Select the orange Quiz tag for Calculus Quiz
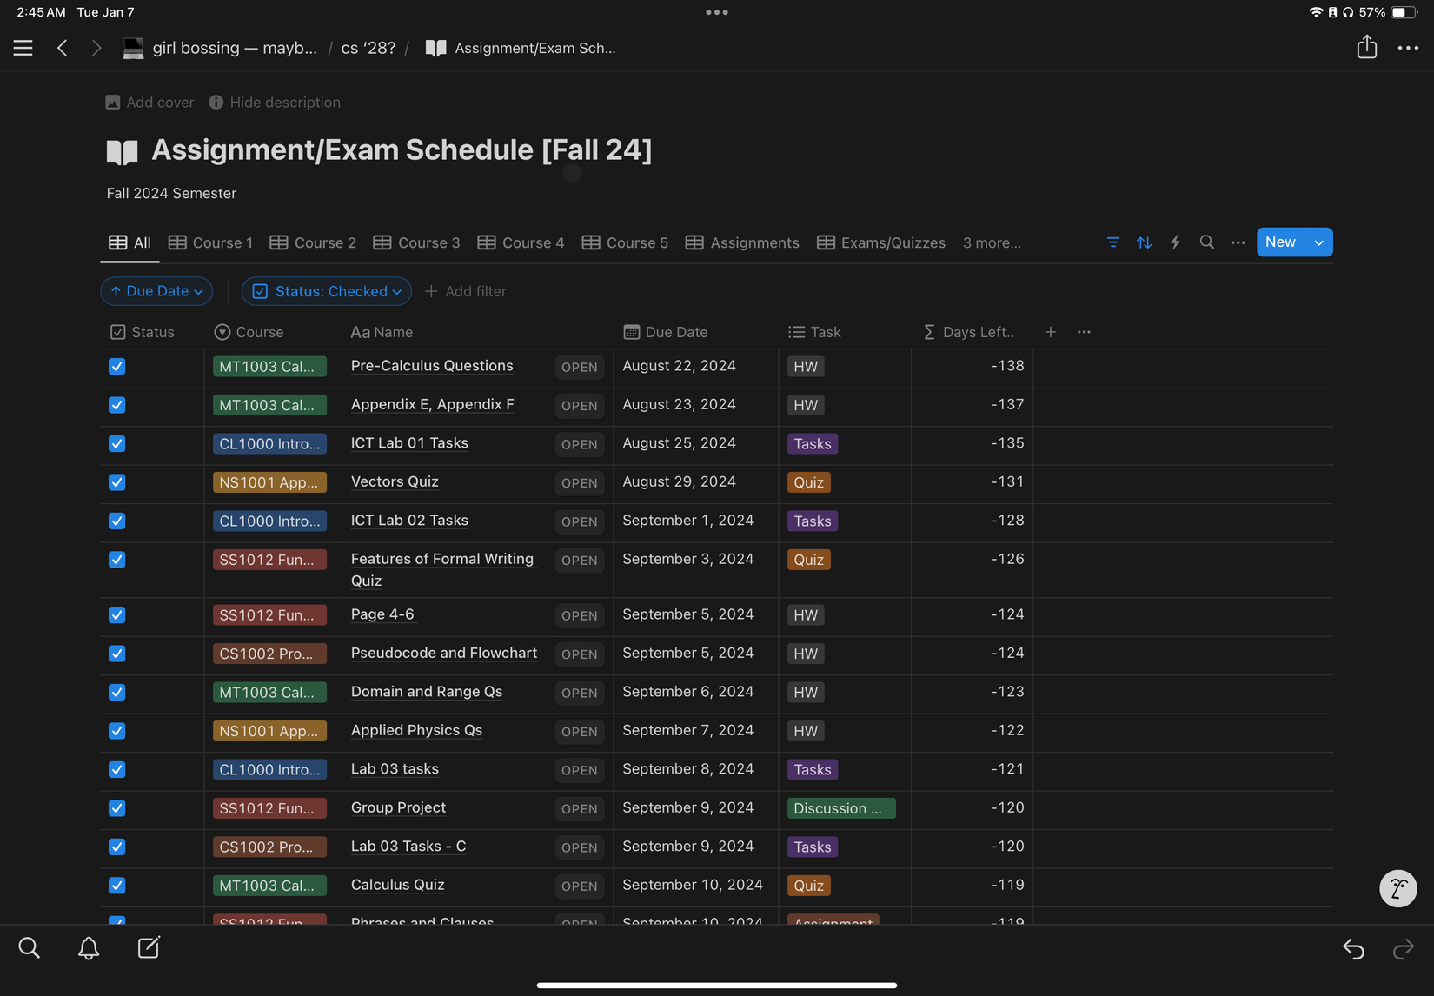1434x996 pixels. tap(808, 886)
